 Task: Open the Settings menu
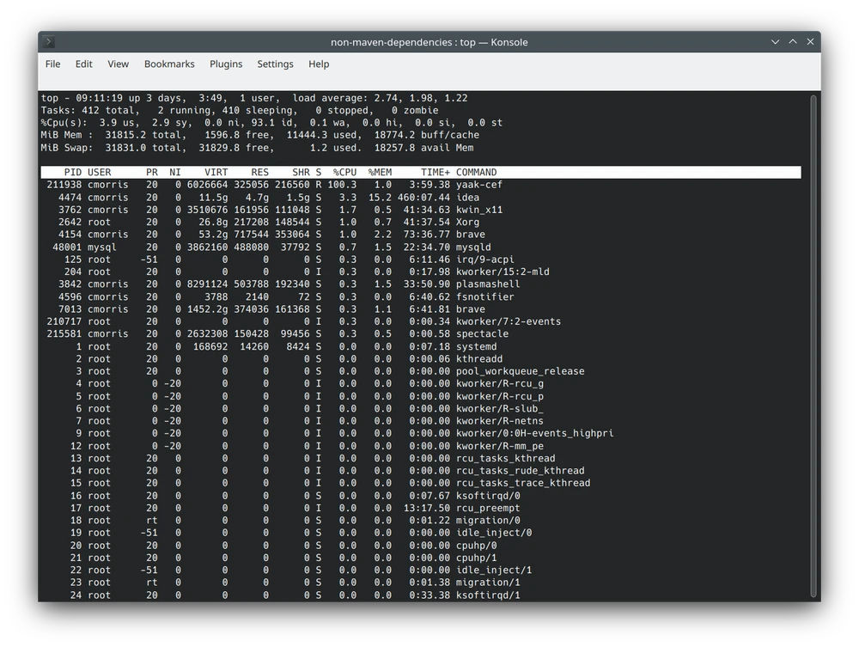(275, 64)
